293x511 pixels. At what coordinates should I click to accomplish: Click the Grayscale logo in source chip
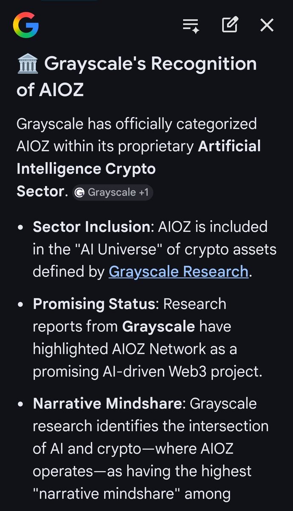pos(79,193)
